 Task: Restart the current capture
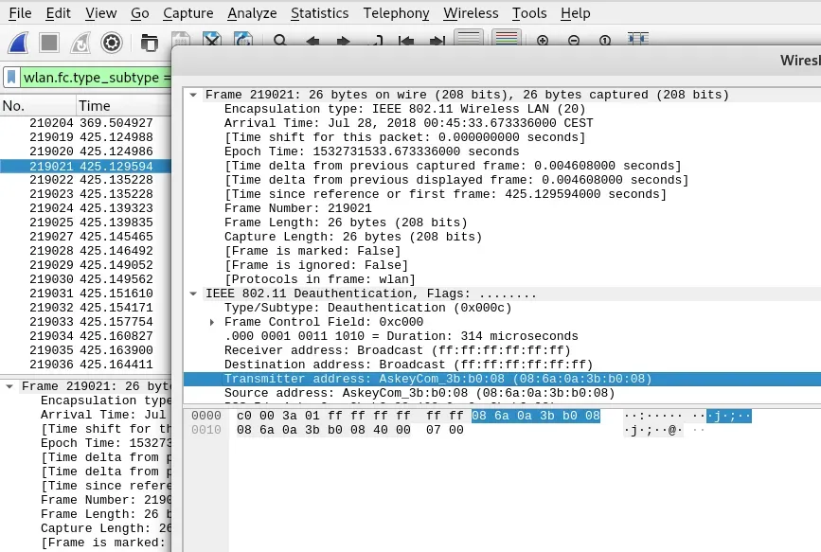(x=80, y=43)
